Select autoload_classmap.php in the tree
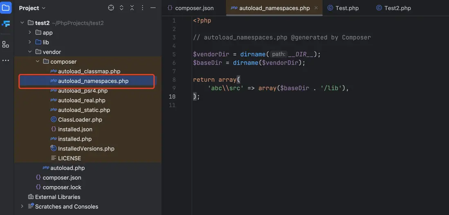 89,71
